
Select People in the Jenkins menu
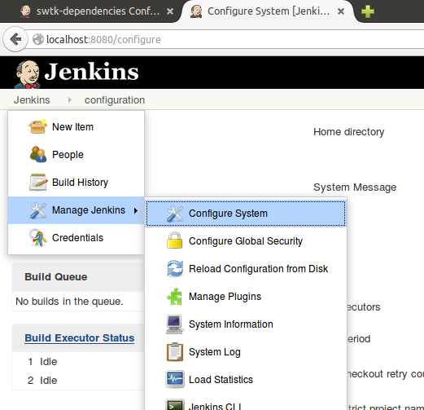[76, 155]
